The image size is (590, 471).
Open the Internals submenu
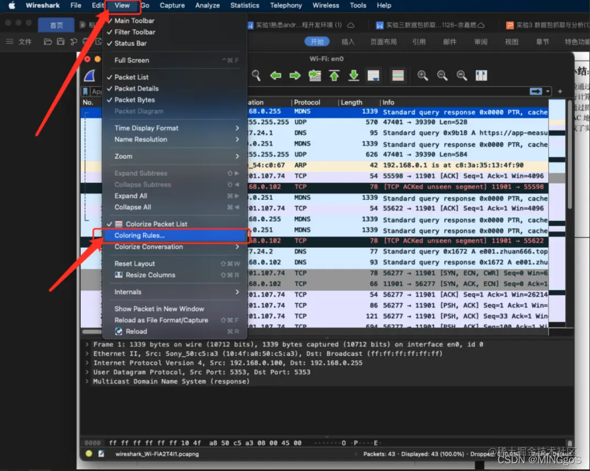pos(175,292)
